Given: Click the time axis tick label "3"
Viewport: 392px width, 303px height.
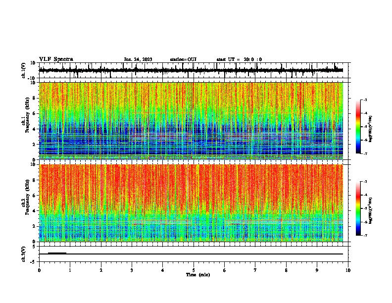Looking at the screenshot, I should [132, 270].
